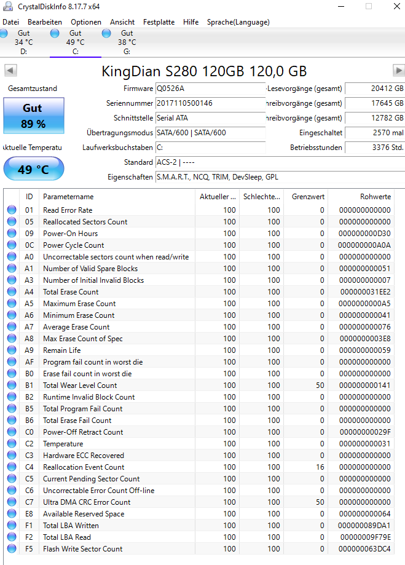Click status orb of Average Erase Count row
Viewport: 405px width, 565px height.
point(12,326)
